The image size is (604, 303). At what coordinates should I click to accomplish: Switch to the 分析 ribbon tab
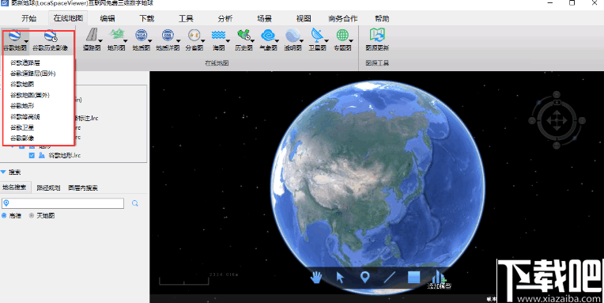pos(225,18)
